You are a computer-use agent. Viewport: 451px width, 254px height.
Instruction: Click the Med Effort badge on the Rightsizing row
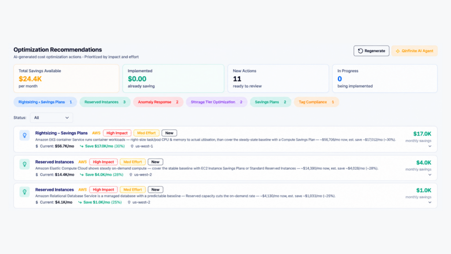[146, 133]
